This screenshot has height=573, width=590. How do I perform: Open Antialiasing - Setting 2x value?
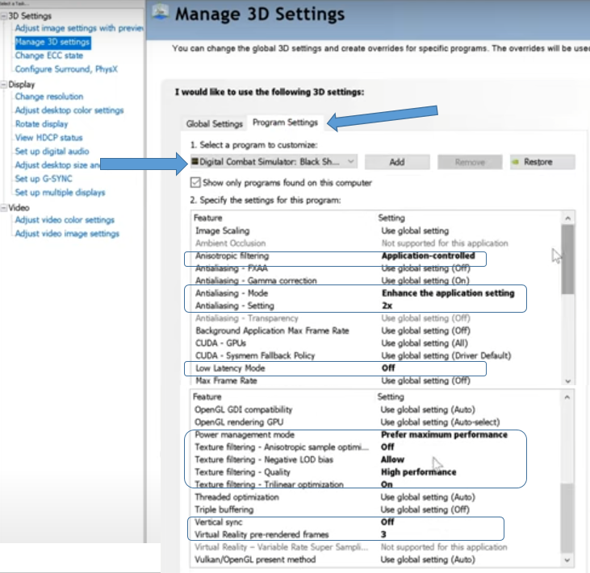pos(387,306)
